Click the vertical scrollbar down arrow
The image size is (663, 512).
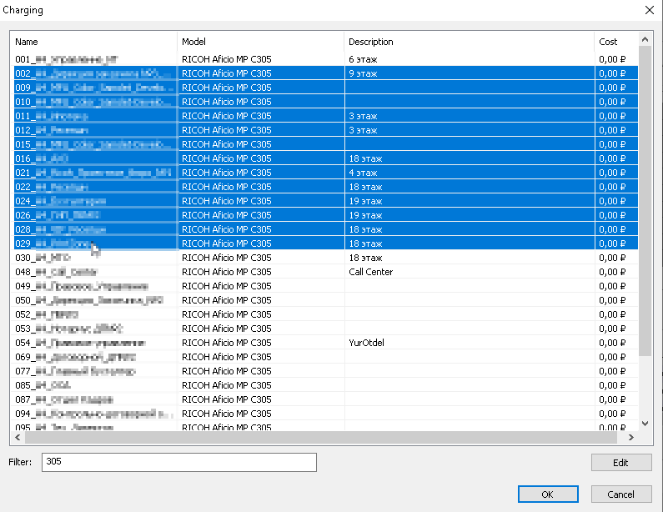point(645,423)
